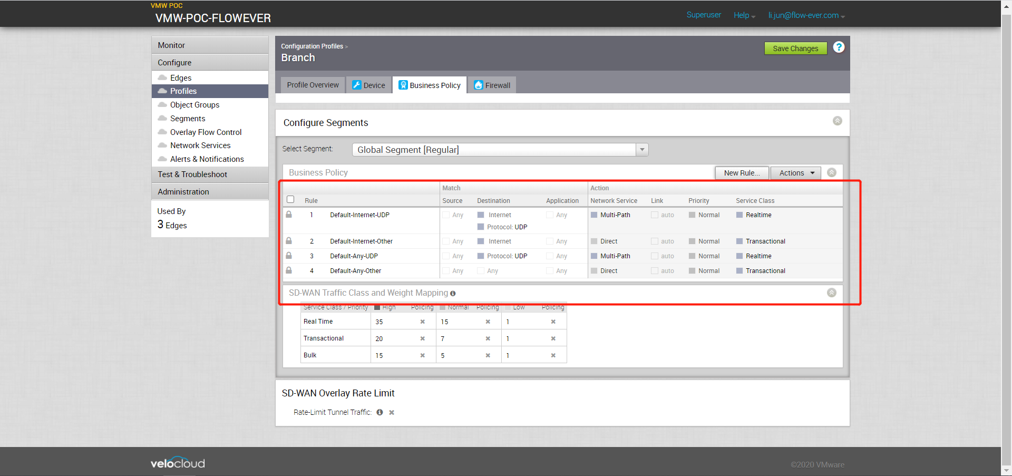Click the High priority color swatch
Image resolution: width=1012 pixels, height=476 pixels.
click(x=377, y=307)
